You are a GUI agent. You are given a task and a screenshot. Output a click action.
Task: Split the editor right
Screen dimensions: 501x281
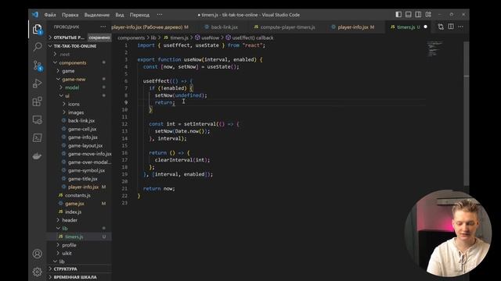click(x=451, y=27)
